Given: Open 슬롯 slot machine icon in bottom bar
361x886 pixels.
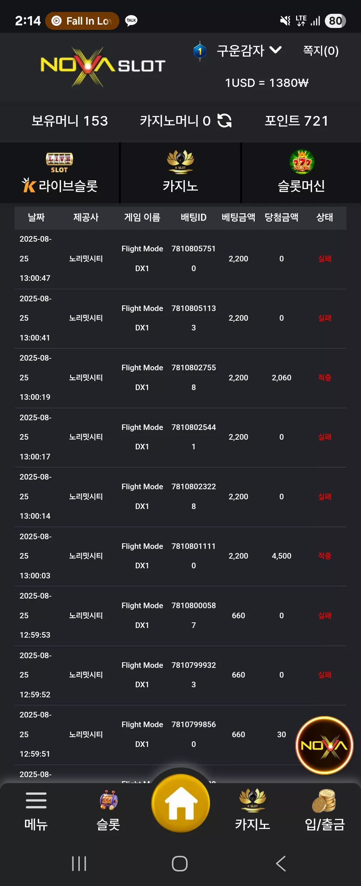Looking at the screenshot, I should pos(109,800).
